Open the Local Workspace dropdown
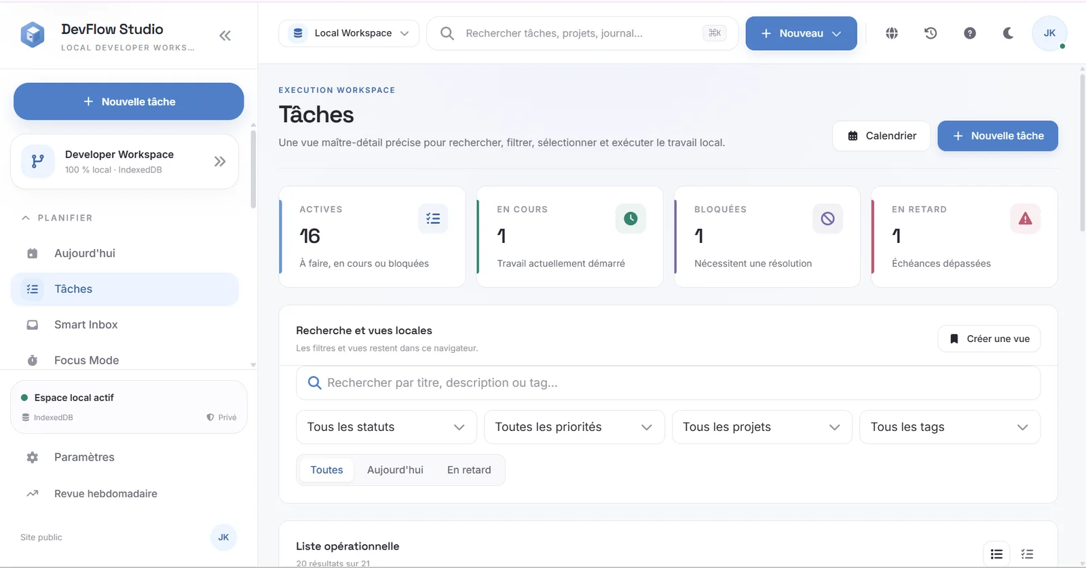Image resolution: width=1086 pixels, height=568 pixels. pos(349,33)
